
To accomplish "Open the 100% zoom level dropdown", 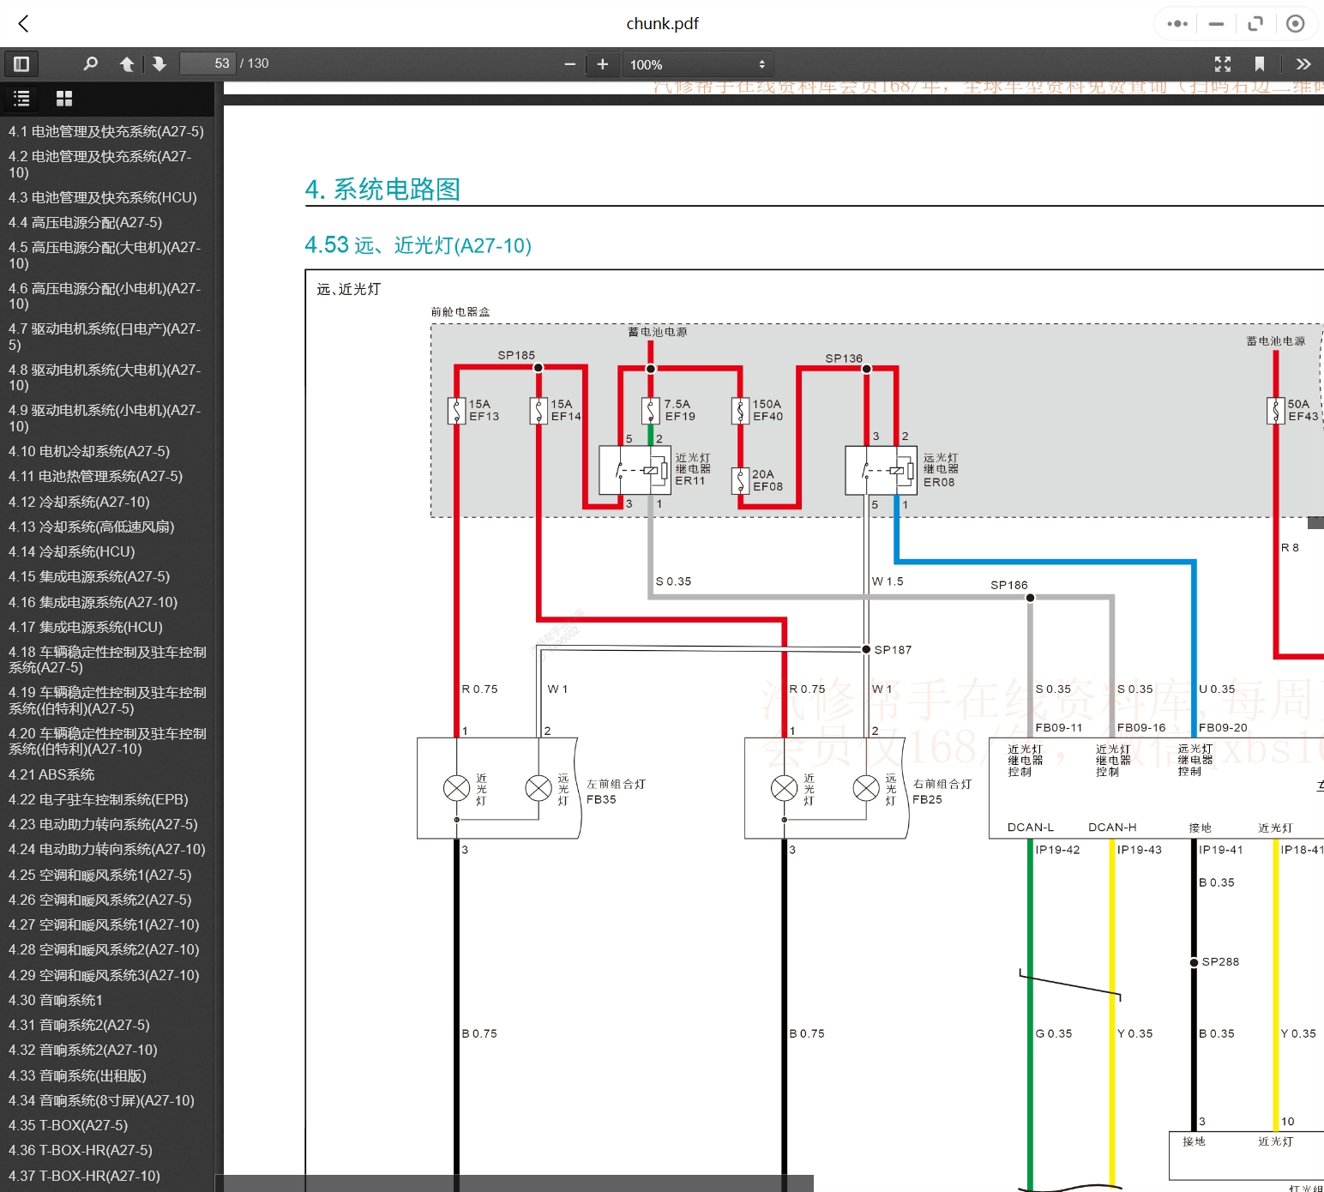I will pyautogui.click(x=697, y=64).
